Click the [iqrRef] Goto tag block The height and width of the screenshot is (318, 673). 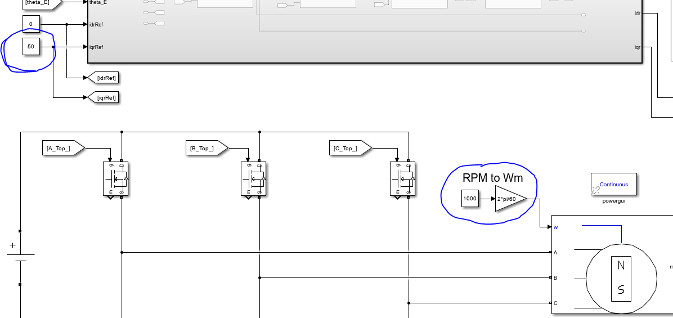tap(102, 97)
